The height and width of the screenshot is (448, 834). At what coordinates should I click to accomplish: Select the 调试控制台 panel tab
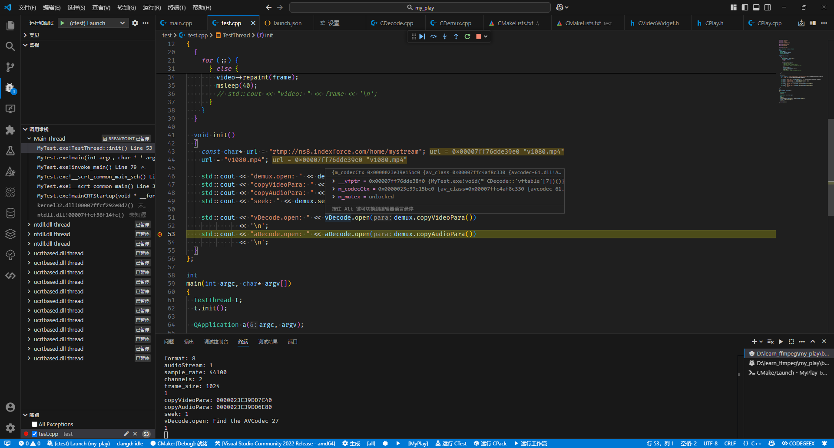coord(216,342)
